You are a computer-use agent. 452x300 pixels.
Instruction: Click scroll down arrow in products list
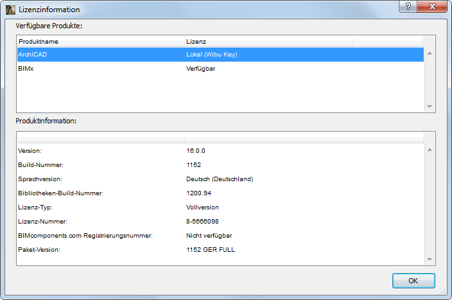click(430, 107)
